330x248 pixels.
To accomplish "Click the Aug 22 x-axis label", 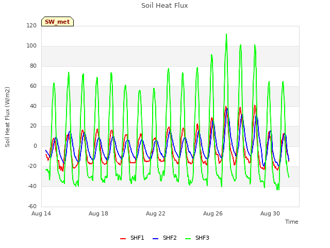I will 156,213.
